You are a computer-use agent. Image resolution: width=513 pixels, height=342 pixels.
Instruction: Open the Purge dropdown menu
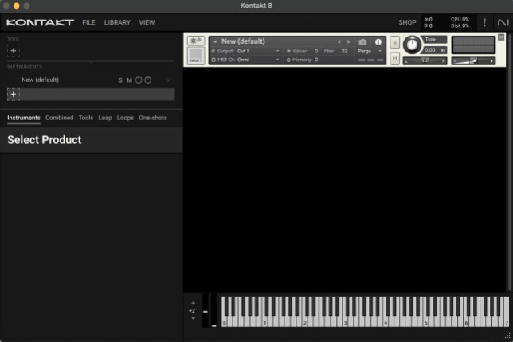tap(370, 51)
